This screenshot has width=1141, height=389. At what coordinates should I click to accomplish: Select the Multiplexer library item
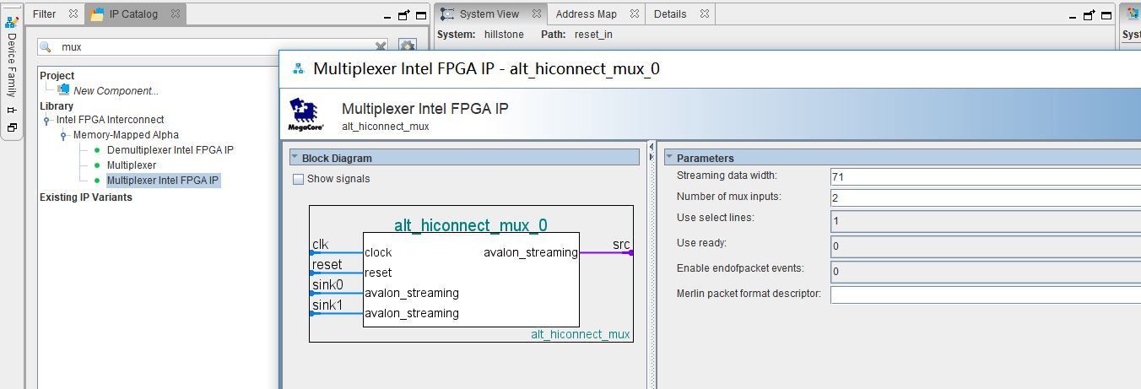pos(132,165)
